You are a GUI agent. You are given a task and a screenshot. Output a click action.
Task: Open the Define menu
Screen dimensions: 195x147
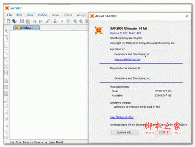(x=43, y=15)
